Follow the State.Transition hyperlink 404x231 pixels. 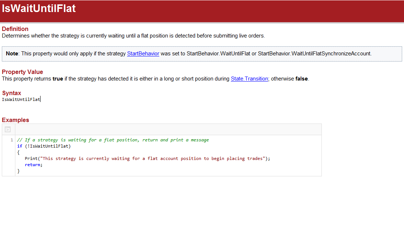pyautogui.click(x=249, y=79)
